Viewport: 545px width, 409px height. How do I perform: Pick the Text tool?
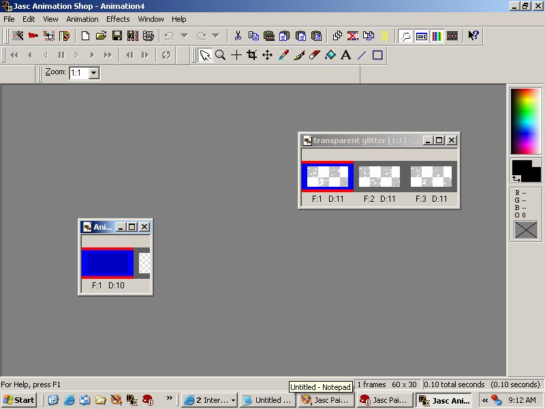346,55
